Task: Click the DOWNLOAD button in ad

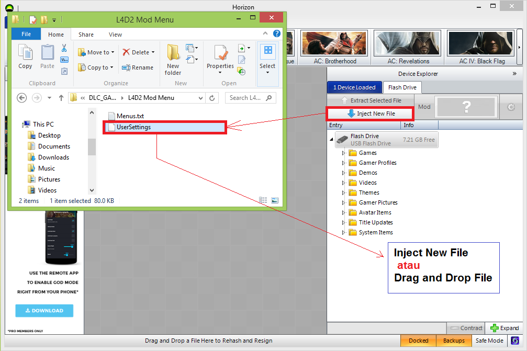Action: coord(44,311)
